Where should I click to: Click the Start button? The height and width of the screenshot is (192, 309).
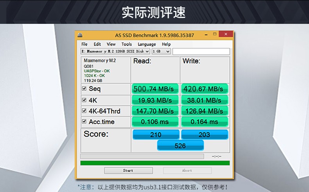pyautogui.click(x=128, y=170)
